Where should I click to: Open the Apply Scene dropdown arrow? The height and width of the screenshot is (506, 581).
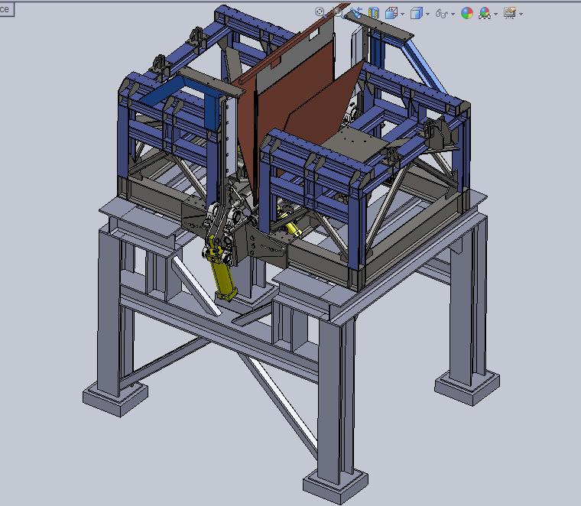(x=496, y=14)
